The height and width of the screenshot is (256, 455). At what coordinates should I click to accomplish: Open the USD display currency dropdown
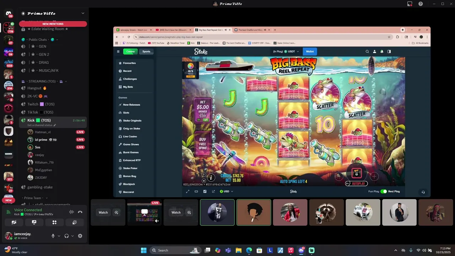pos(226,191)
